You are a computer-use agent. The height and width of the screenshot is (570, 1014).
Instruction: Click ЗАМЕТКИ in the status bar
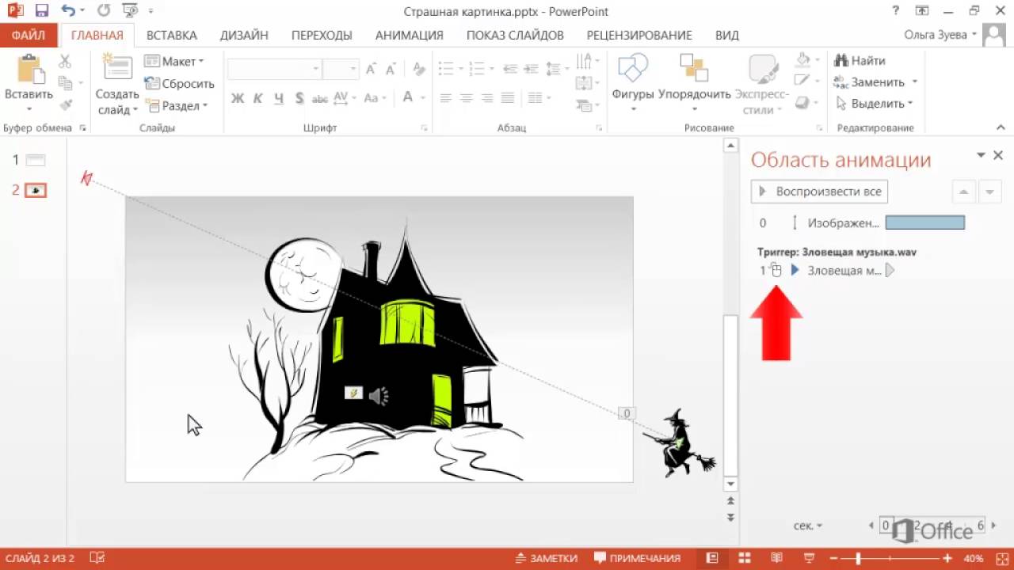(546, 557)
